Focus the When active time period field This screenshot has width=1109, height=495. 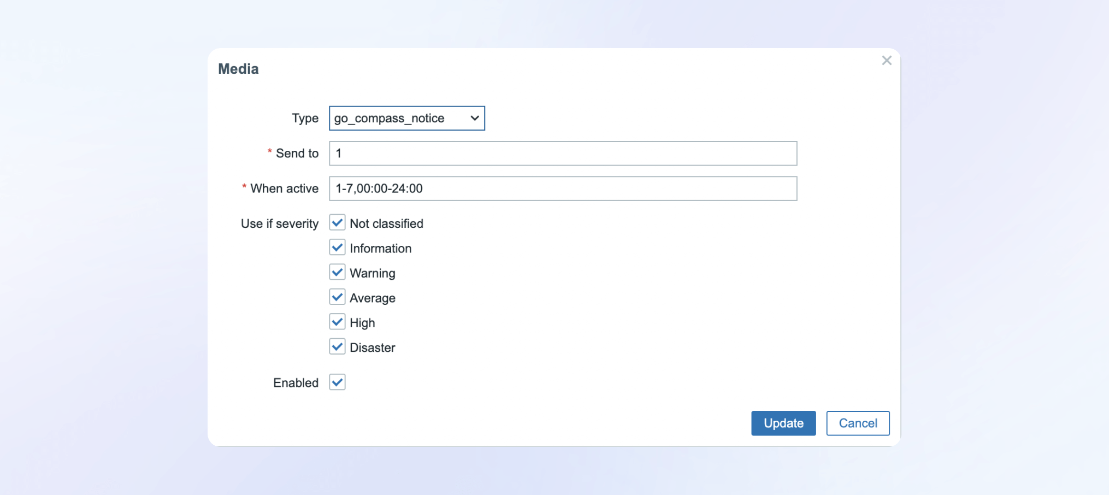[x=563, y=188]
